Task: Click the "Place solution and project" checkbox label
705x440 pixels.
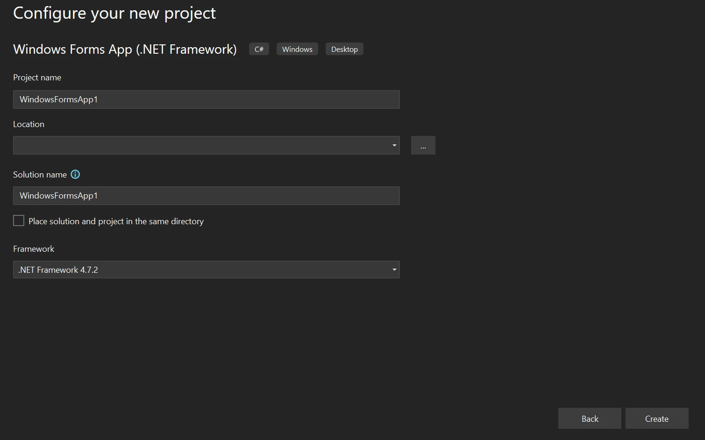Action: coord(116,221)
